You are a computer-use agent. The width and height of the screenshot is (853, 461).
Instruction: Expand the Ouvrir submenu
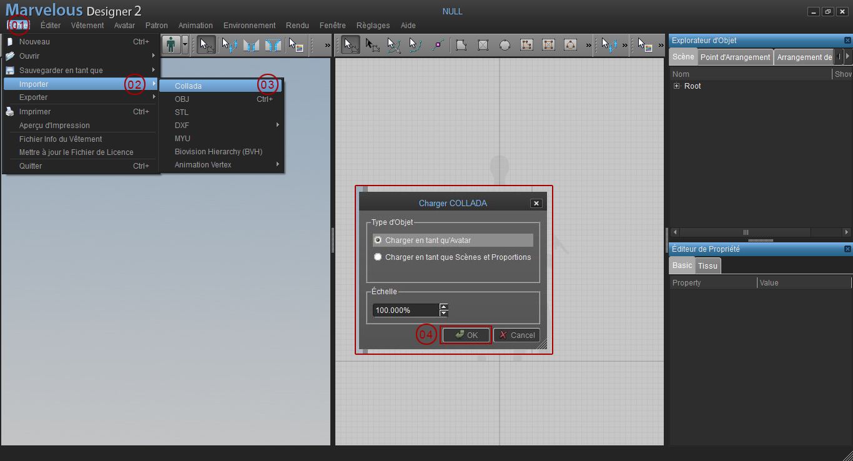click(x=81, y=56)
